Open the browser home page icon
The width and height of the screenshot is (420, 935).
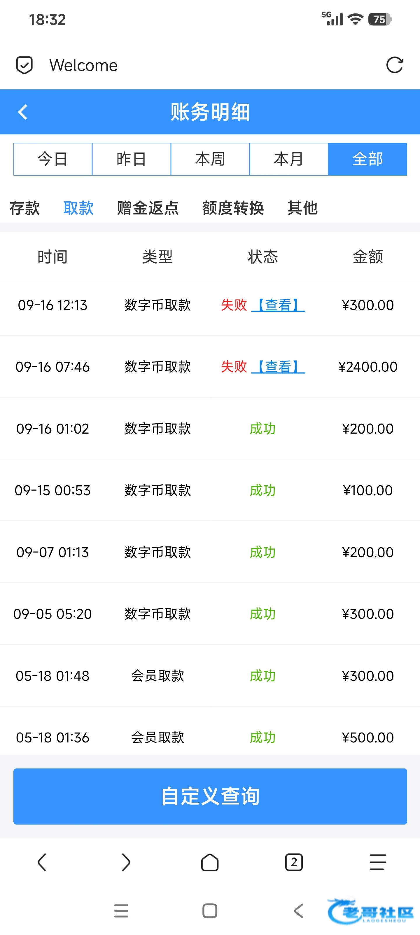pyautogui.click(x=210, y=862)
